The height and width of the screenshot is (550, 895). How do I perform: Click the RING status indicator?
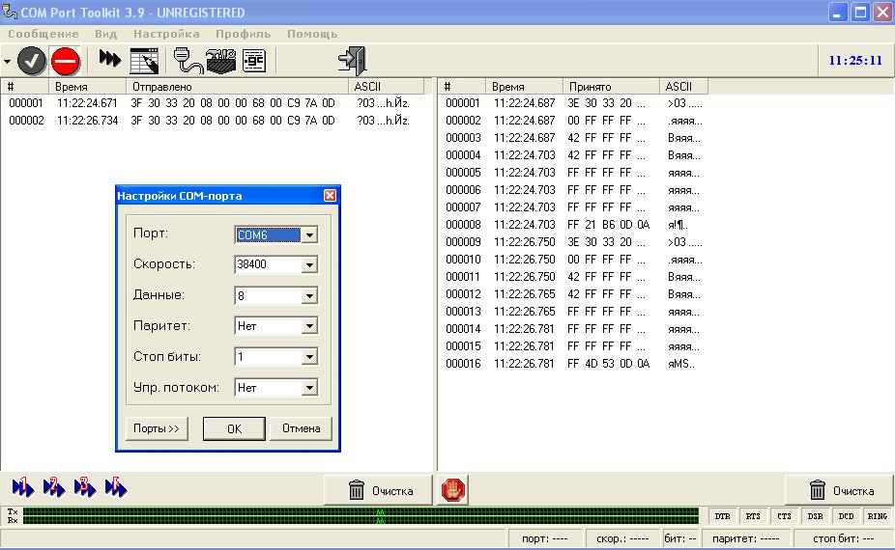point(878,516)
